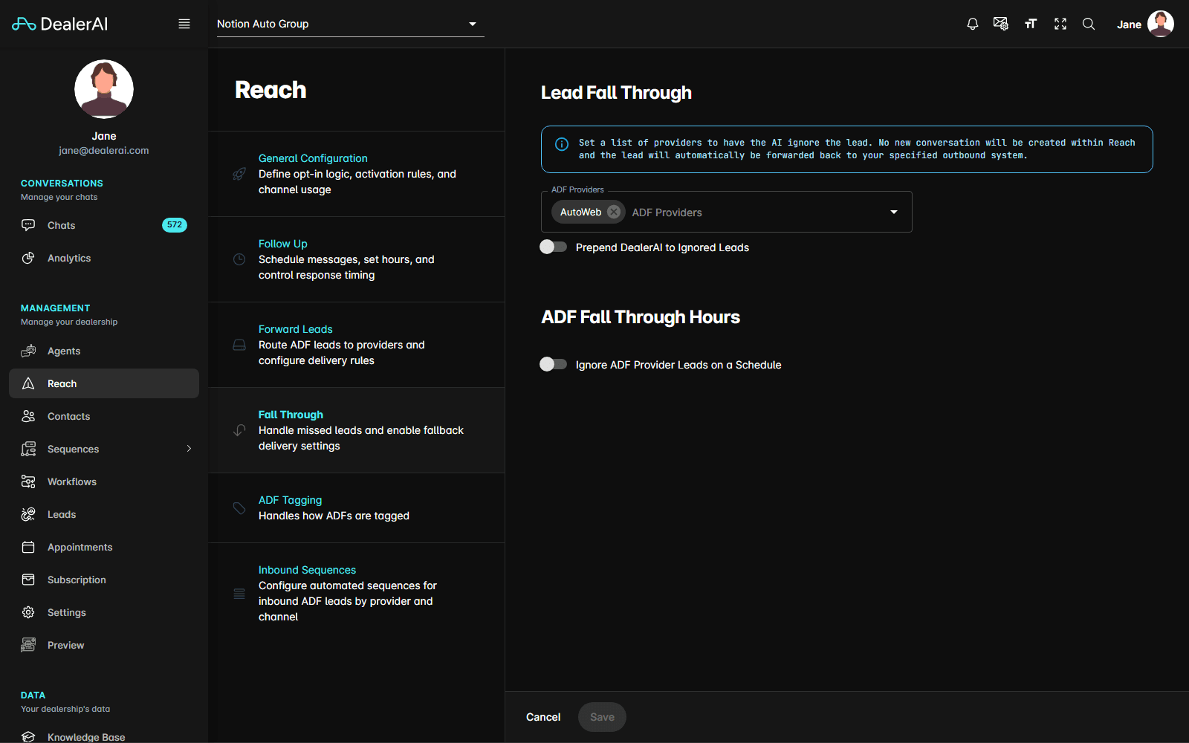
Task: Toggle fullscreen mode icon
Action: (x=1060, y=24)
